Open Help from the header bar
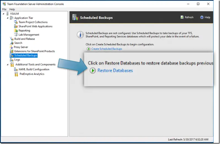 tap(205, 17)
